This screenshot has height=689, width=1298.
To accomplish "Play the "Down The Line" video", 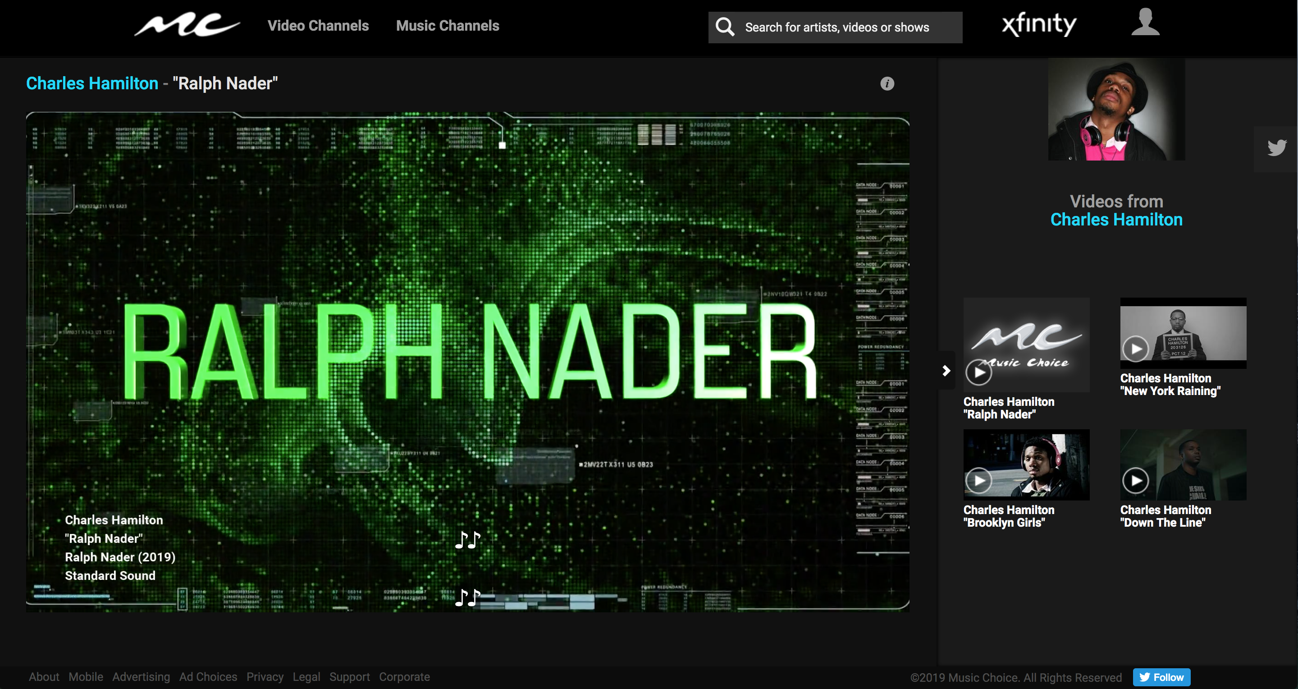I will point(1183,465).
